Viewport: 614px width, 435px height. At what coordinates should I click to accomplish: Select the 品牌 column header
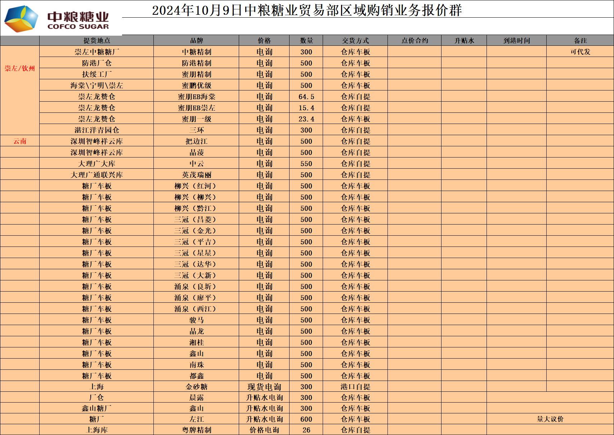pos(196,41)
